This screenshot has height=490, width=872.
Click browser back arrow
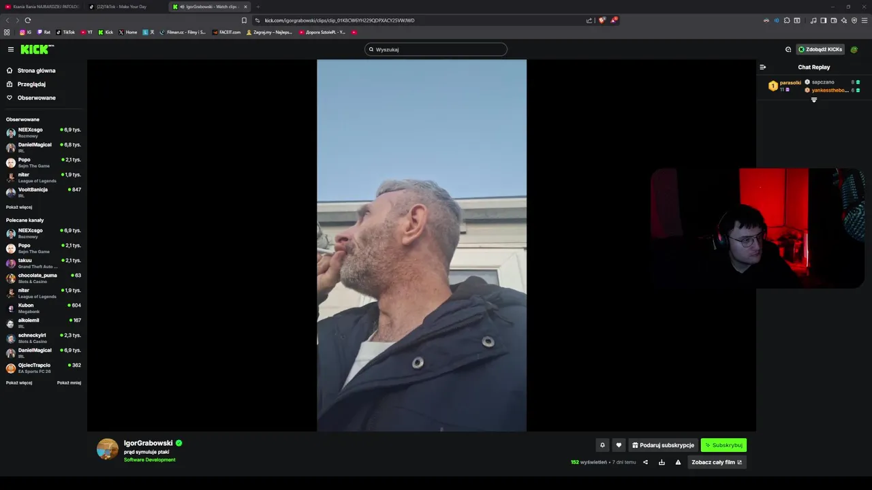tap(7, 20)
